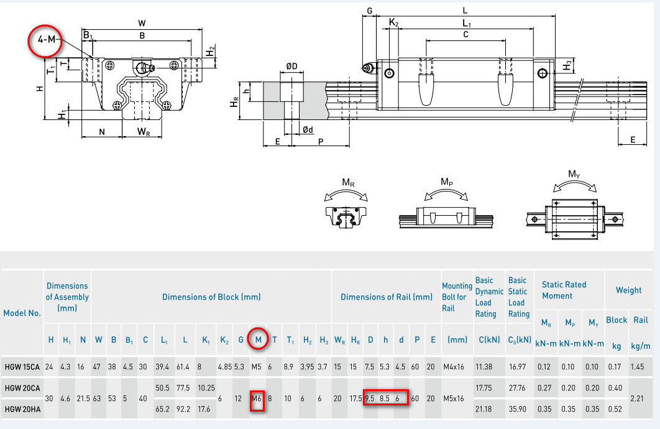Select the 'Dimensions of Block (mm)' header
This screenshot has height=429, width=660.
tap(211, 297)
